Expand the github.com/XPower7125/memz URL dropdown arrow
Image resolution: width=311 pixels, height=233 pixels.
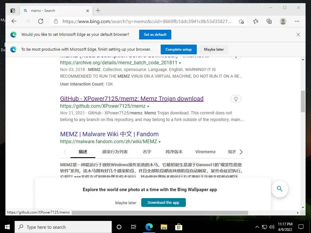click(148, 106)
